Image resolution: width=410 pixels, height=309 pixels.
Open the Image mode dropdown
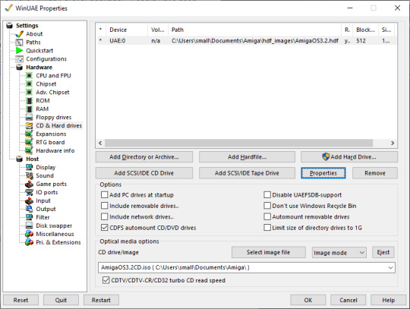[x=339, y=253]
